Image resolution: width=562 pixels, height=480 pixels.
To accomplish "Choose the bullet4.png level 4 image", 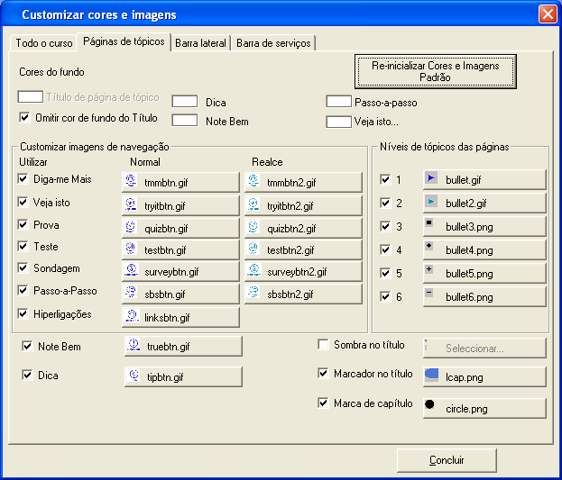I will (484, 249).
